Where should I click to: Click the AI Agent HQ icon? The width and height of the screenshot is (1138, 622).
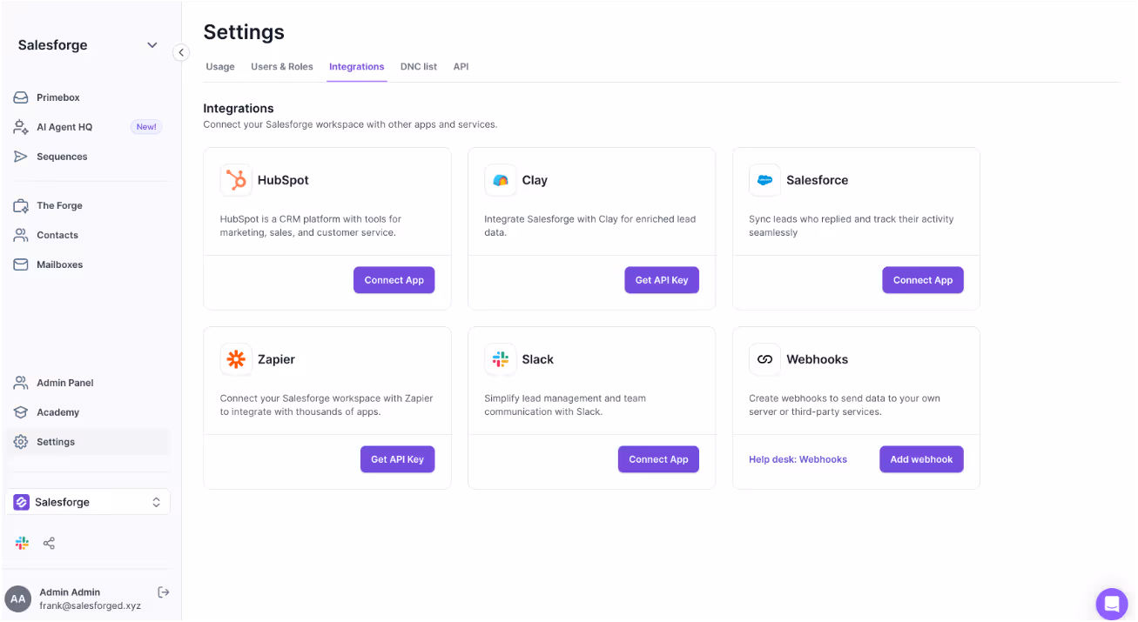pyautogui.click(x=21, y=127)
